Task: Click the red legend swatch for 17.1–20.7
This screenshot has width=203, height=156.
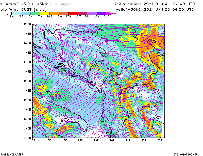Action: pos(73,13)
